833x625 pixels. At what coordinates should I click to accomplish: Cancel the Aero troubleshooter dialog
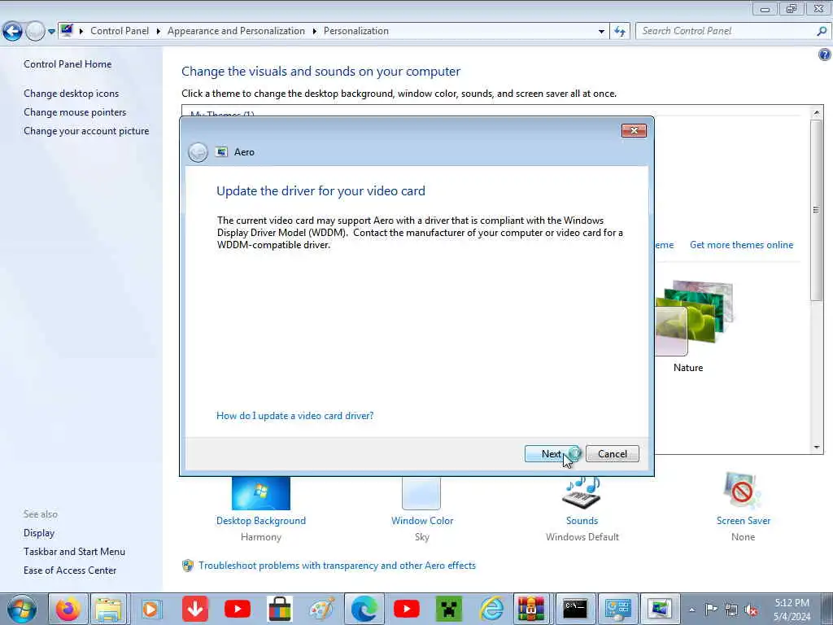pos(612,454)
